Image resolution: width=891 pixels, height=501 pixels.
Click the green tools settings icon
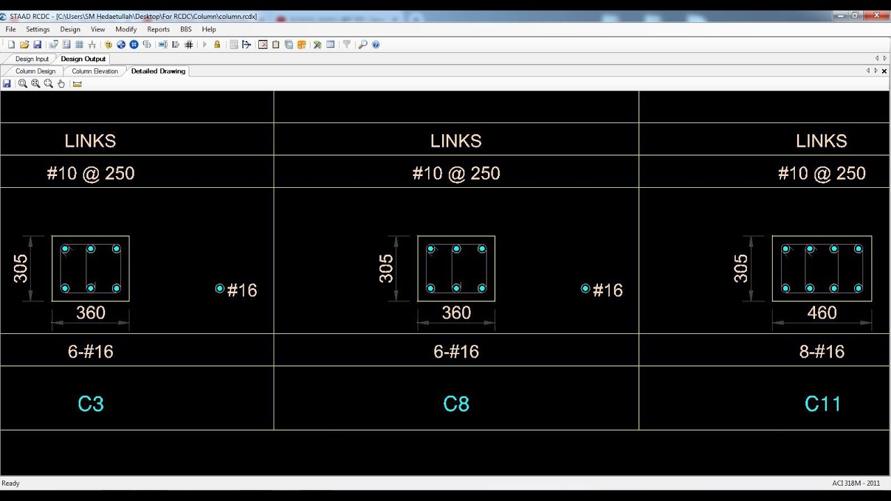tap(317, 45)
